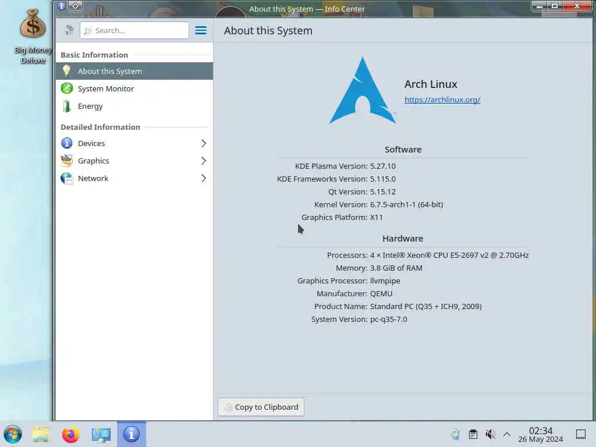Click the Arch Linux logo
The image size is (596, 447).
pyautogui.click(x=363, y=90)
